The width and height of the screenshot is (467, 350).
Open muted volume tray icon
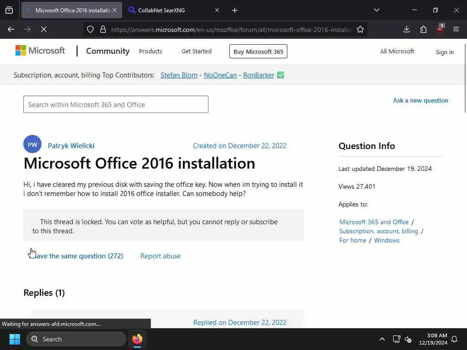(x=408, y=339)
